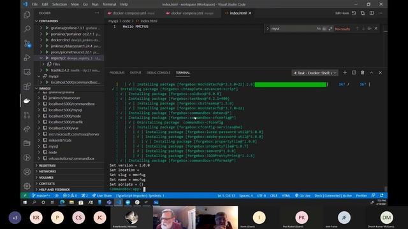
Task: Open Microsoft Edge from taskbar
Action: (62, 202)
